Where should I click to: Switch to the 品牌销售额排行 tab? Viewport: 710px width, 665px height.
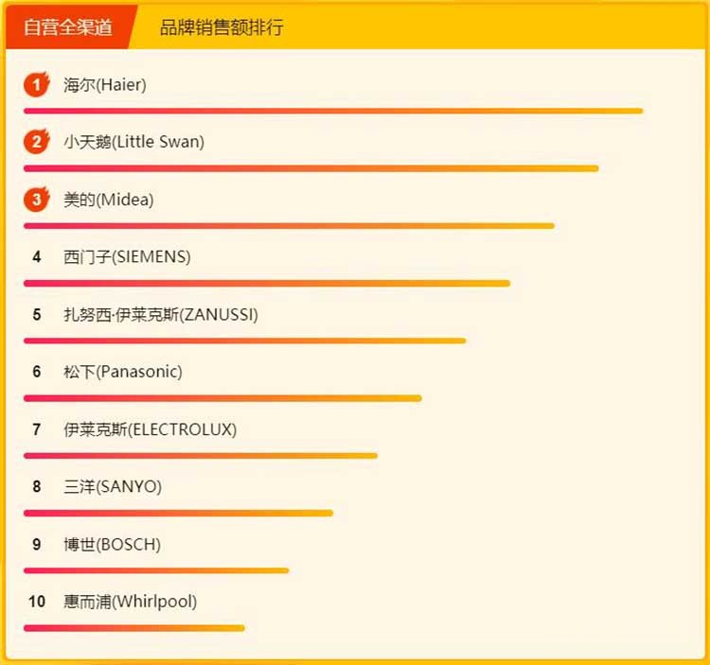click(222, 26)
